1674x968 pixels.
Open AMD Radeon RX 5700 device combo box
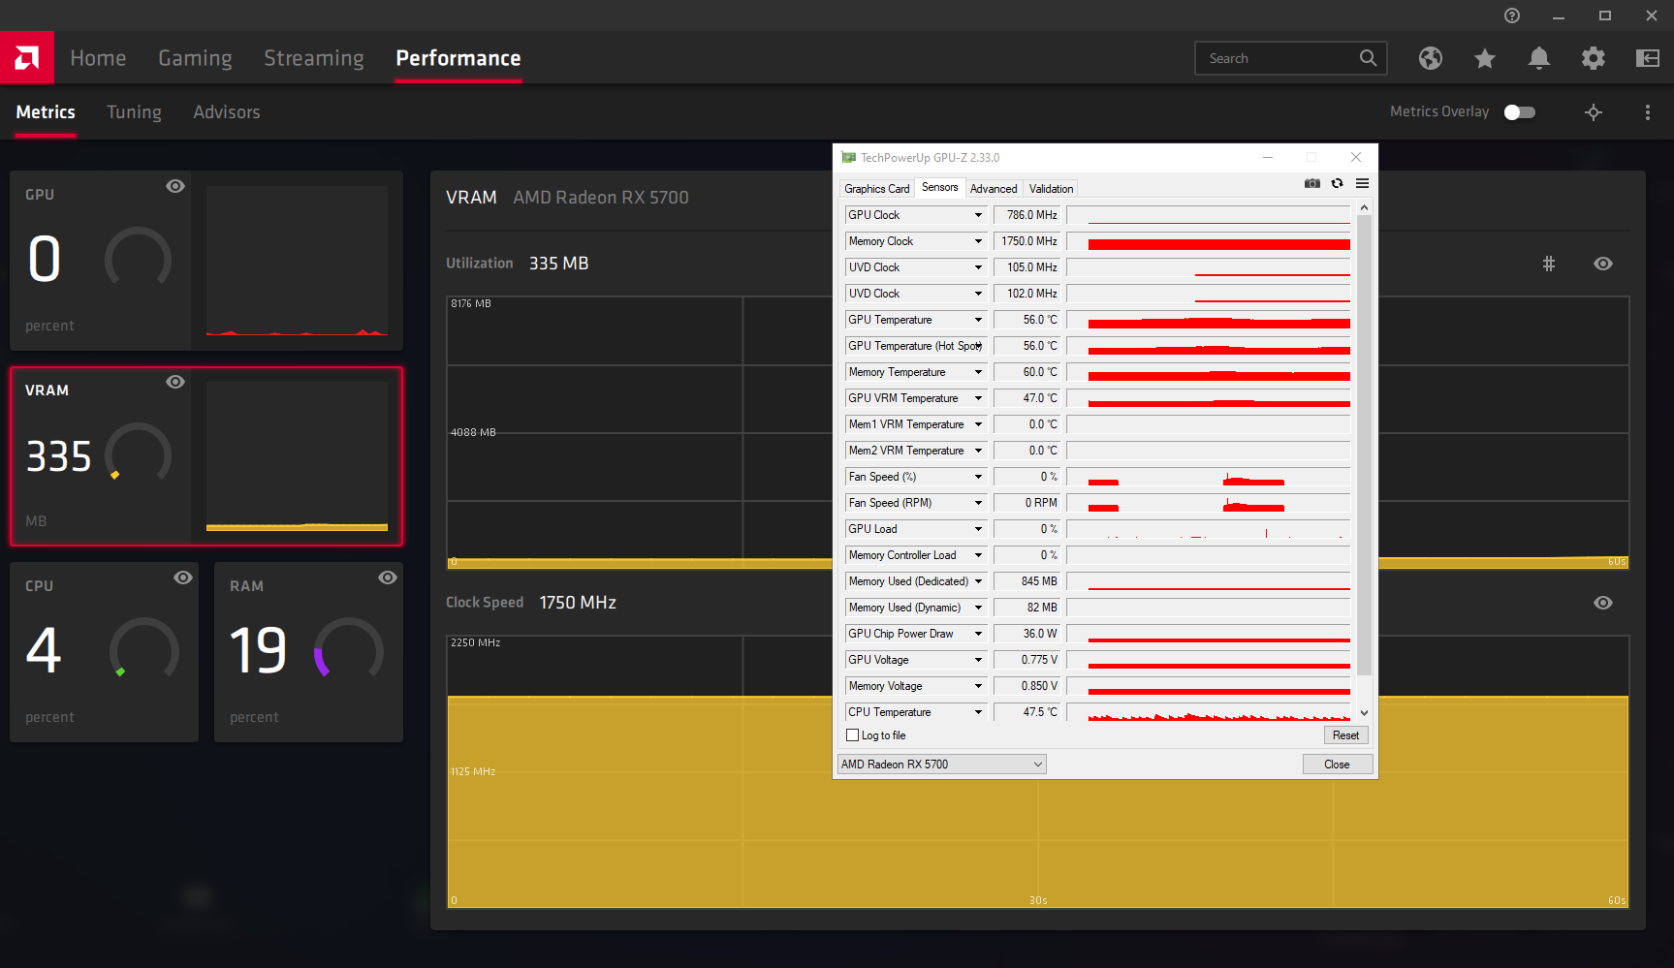[941, 765]
